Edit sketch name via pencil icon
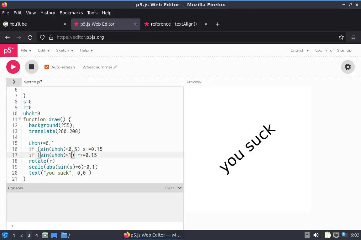 pos(115,67)
